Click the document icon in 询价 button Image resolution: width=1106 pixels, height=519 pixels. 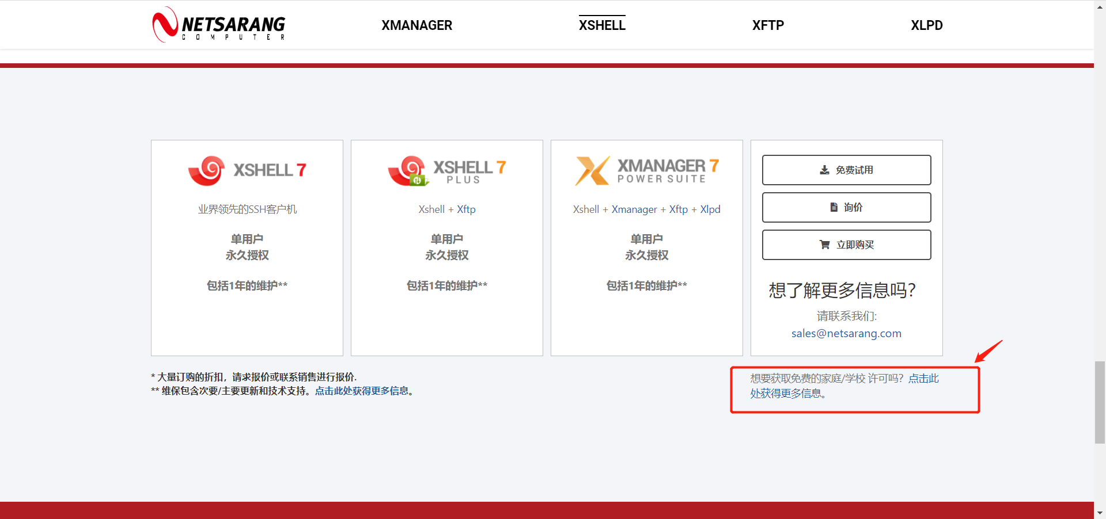tap(834, 207)
